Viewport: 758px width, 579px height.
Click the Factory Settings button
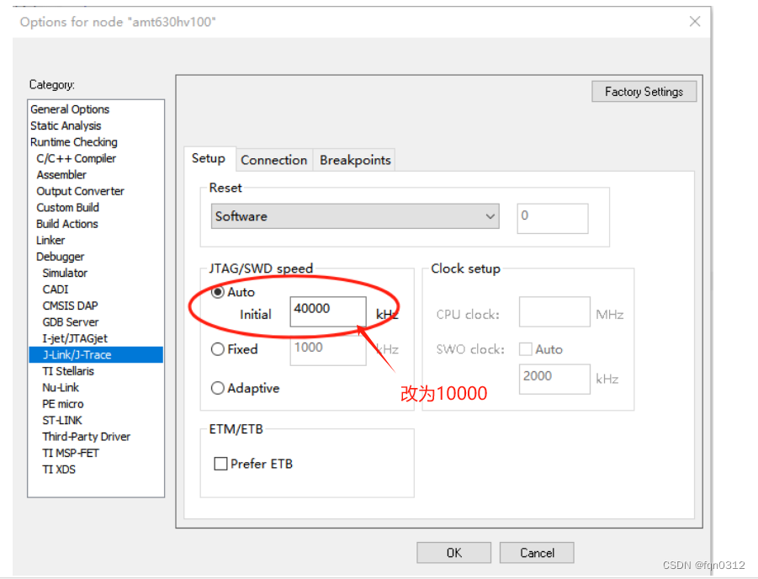click(x=644, y=91)
